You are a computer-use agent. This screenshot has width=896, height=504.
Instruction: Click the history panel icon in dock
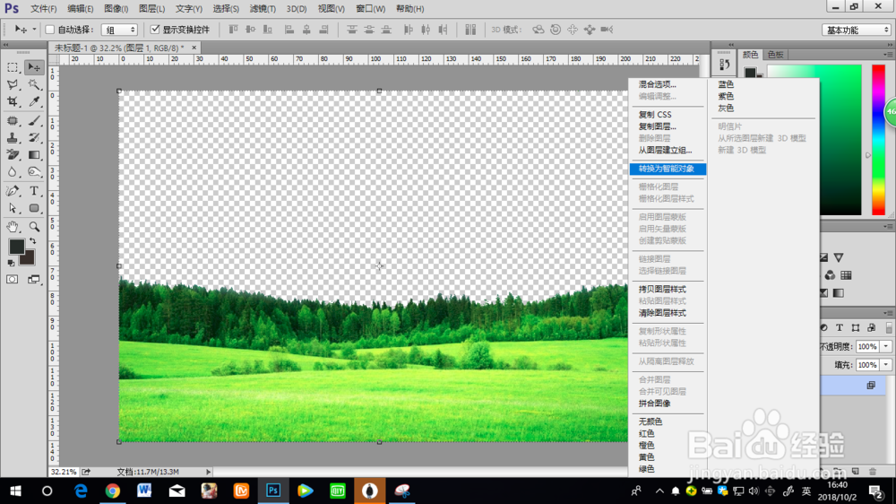[x=725, y=65]
